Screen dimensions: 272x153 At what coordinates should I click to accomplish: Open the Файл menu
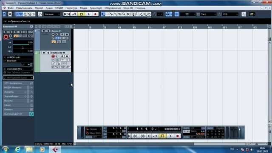[x=11, y=8]
